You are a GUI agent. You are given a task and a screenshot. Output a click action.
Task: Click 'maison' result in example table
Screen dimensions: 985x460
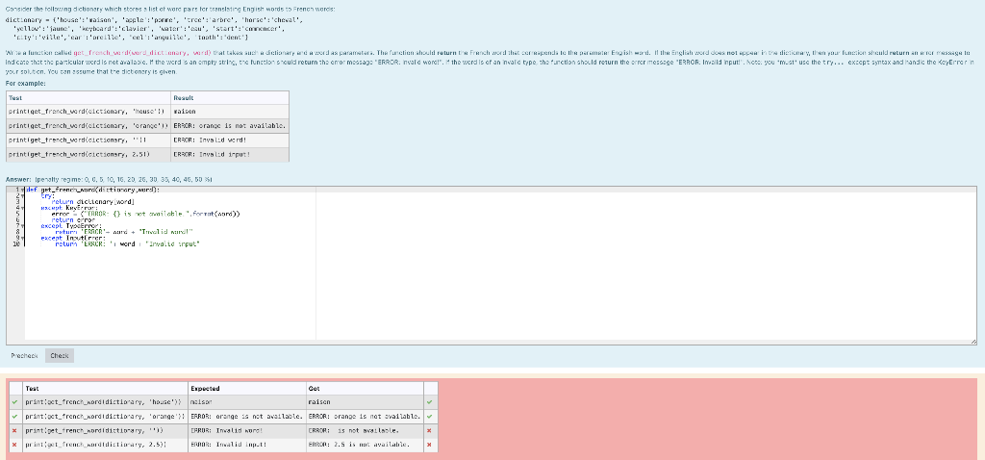coord(185,112)
